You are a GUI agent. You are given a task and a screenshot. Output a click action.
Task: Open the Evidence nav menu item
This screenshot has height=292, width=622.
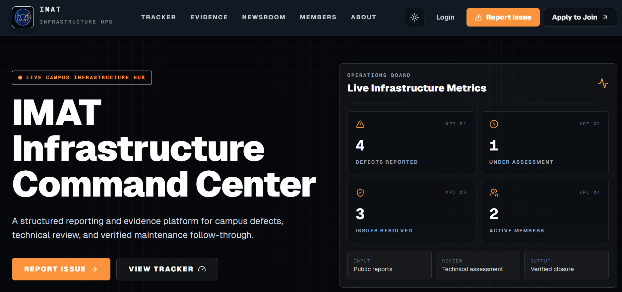point(209,17)
